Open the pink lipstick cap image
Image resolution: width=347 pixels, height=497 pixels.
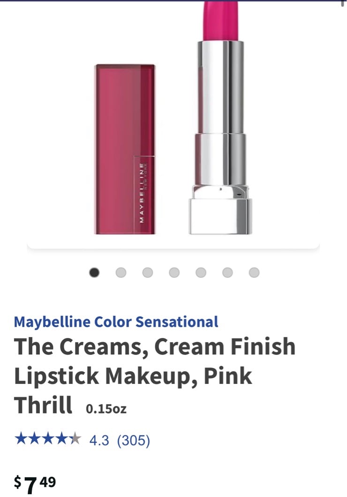pyautogui.click(x=125, y=149)
